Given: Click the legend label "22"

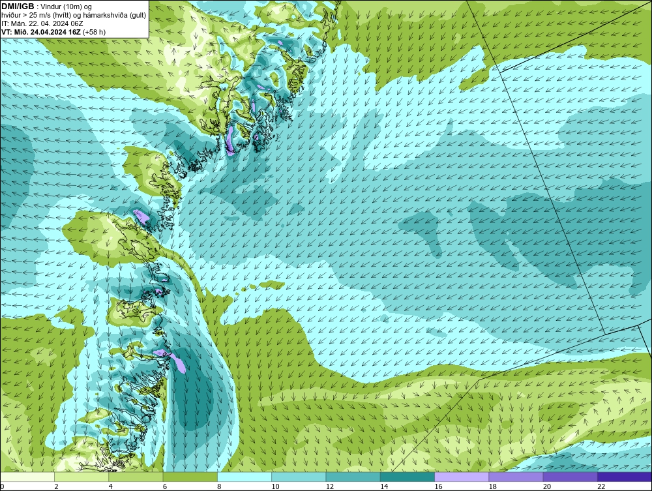Looking at the screenshot, I should [601, 487].
